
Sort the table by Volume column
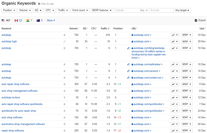click(x=73, y=28)
